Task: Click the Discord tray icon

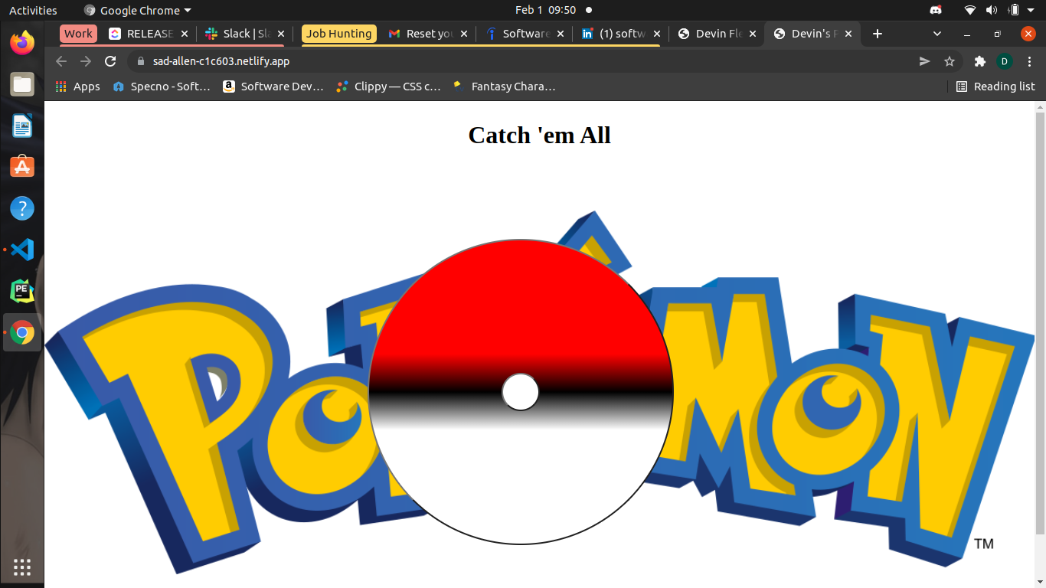Action: 936,10
